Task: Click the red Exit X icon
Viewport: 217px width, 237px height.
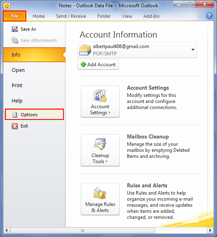Action: [x=15, y=126]
